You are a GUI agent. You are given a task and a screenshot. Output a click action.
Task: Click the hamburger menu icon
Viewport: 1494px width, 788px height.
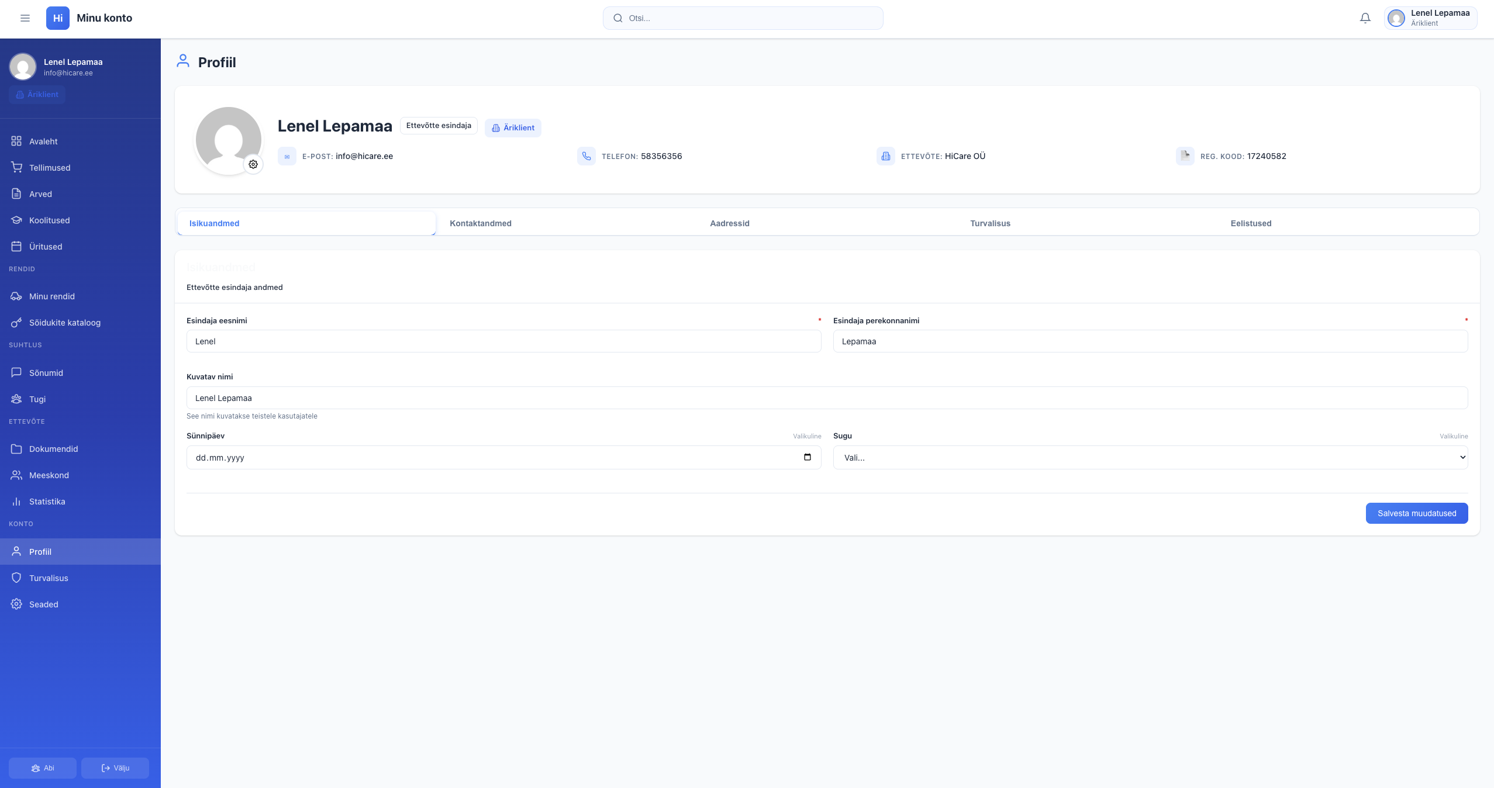click(25, 18)
